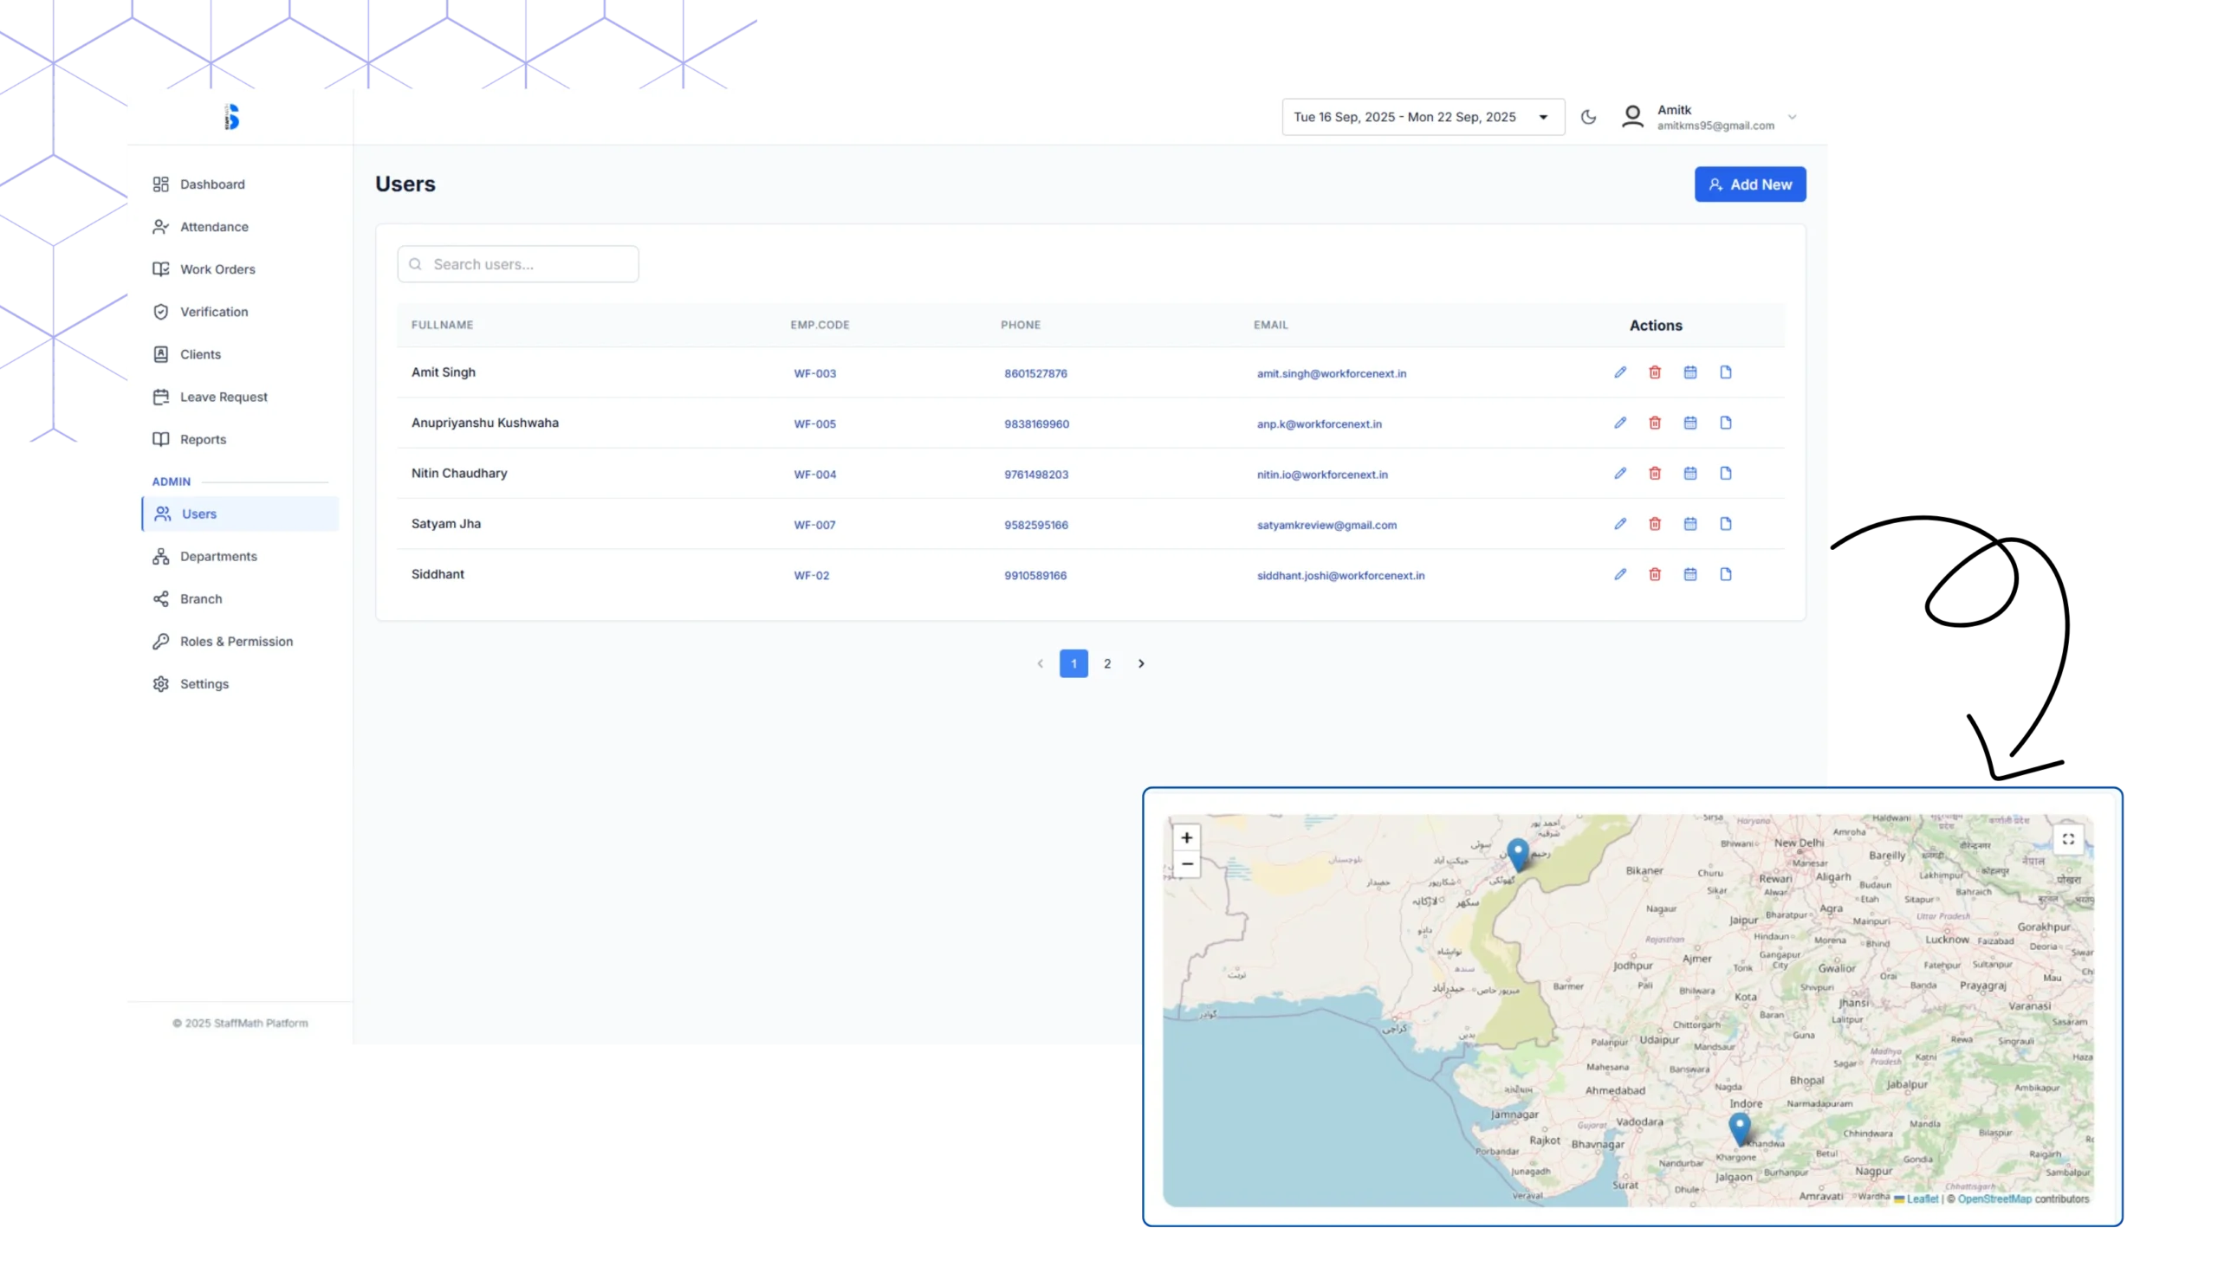Open the calendar icon for Satyam Jha
Image resolution: width=2218 pixels, height=1273 pixels.
click(x=1689, y=524)
